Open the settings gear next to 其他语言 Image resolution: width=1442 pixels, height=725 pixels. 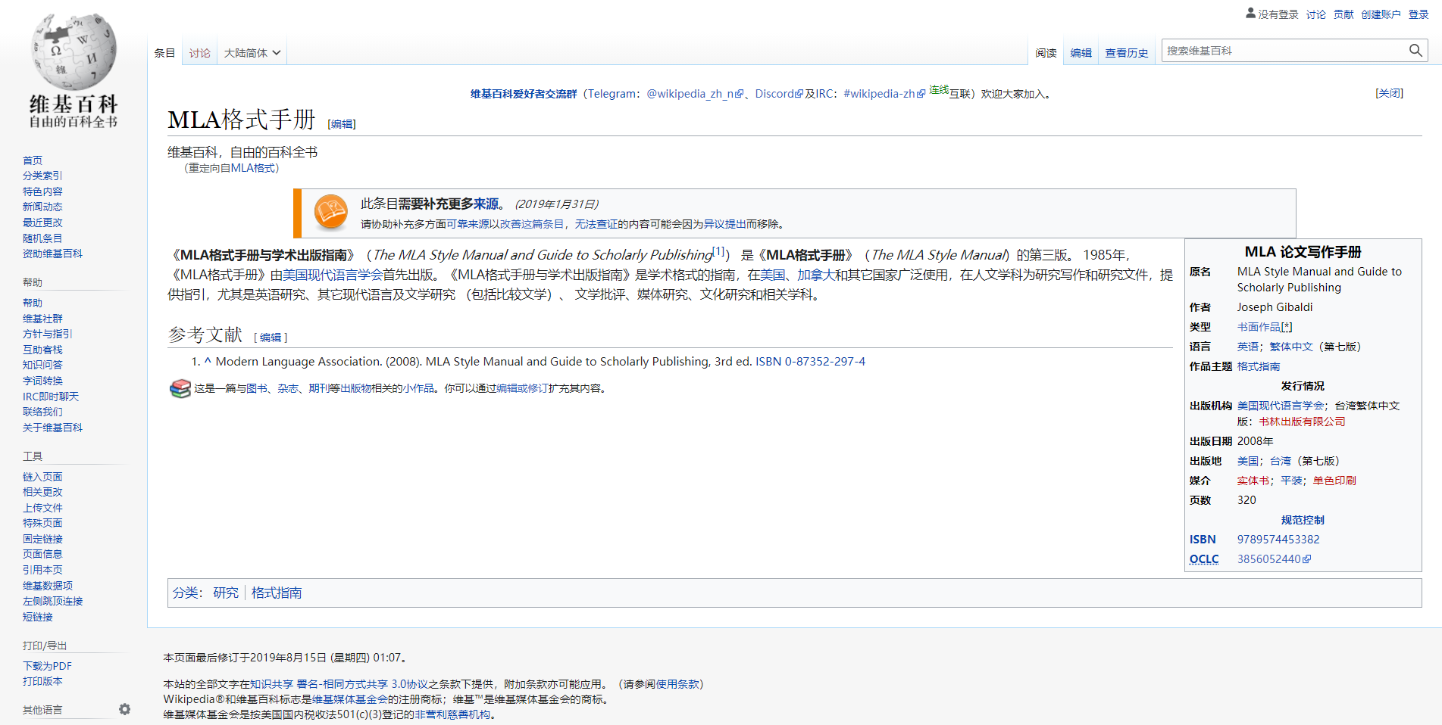[124, 709]
